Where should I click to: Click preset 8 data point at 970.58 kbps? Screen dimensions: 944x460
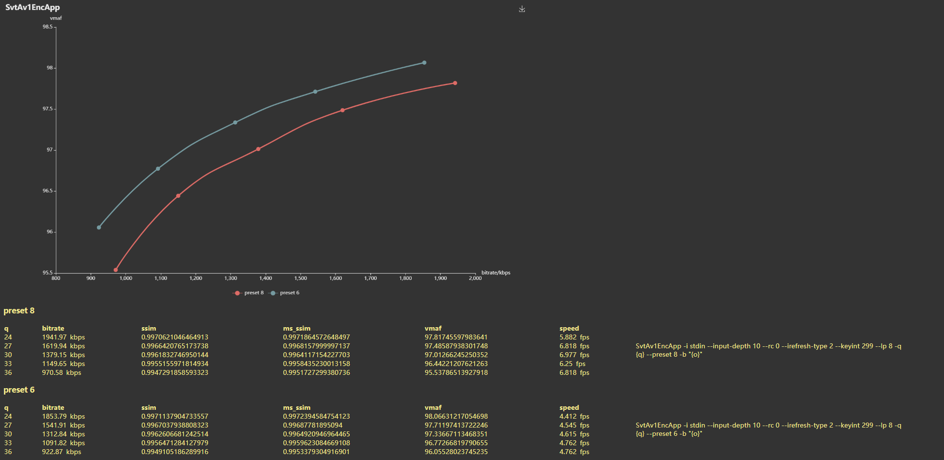(116, 270)
